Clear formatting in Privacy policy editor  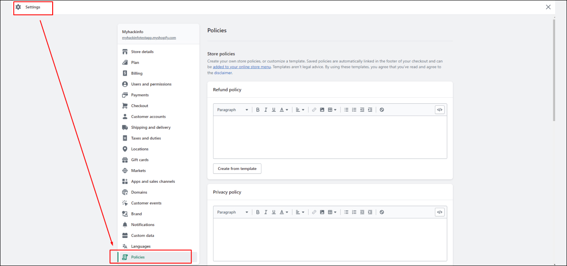[x=382, y=212]
